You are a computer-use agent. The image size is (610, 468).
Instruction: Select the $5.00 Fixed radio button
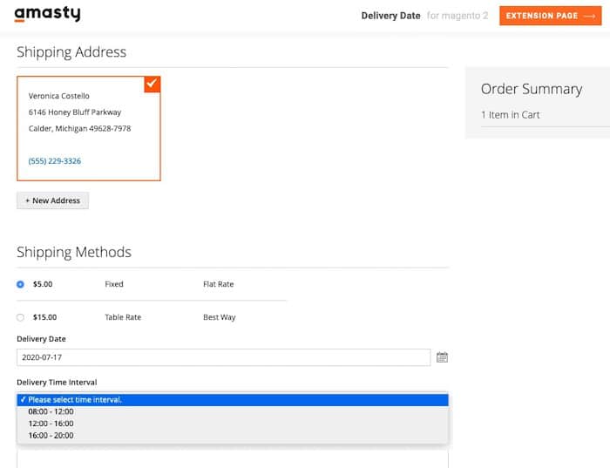21,284
